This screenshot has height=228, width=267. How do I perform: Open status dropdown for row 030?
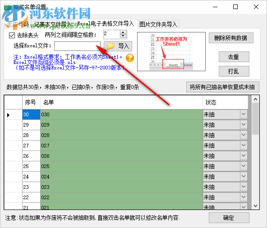click(x=244, y=114)
